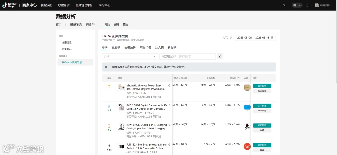The height and width of the screenshot is (155, 337).
Task: Click the TikTok Shop logo
Action: (x=9, y=5)
